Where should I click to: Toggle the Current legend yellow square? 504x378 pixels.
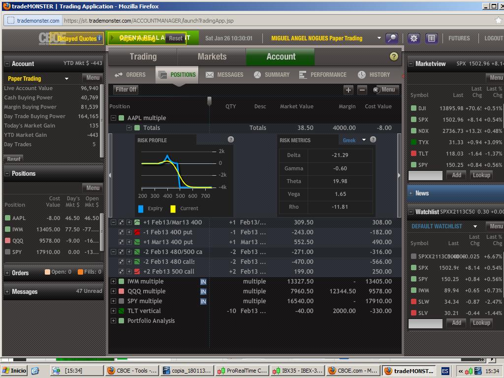[x=173, y=209]
